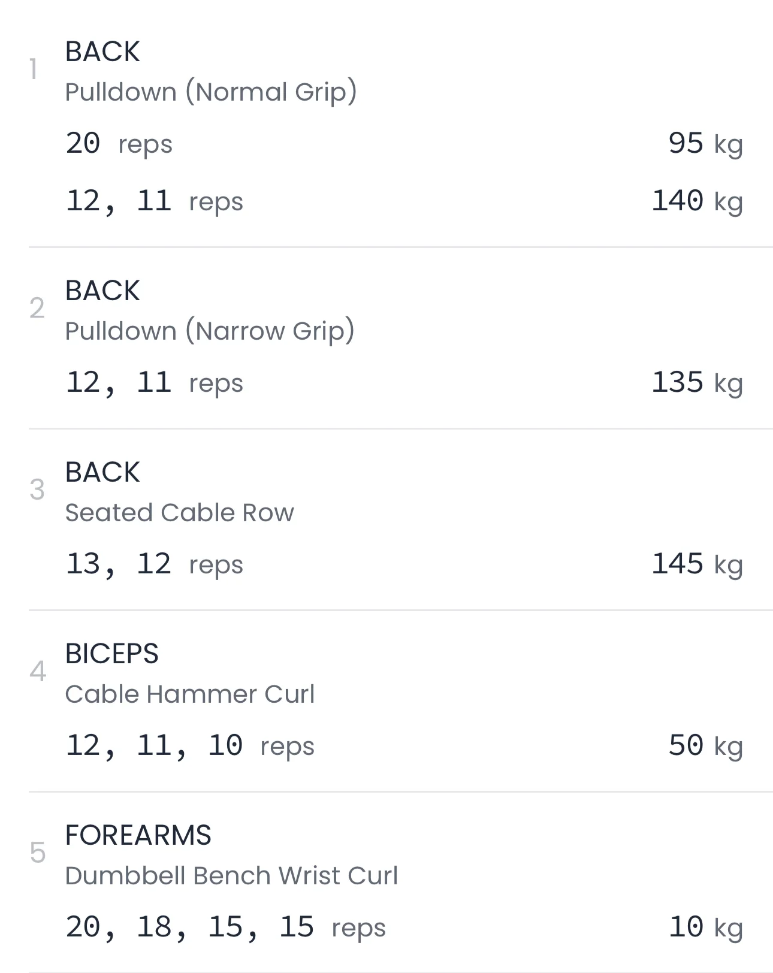Click exercise number 3 index
Viewport: 773px width, 973px height.
tap(37, 490)
